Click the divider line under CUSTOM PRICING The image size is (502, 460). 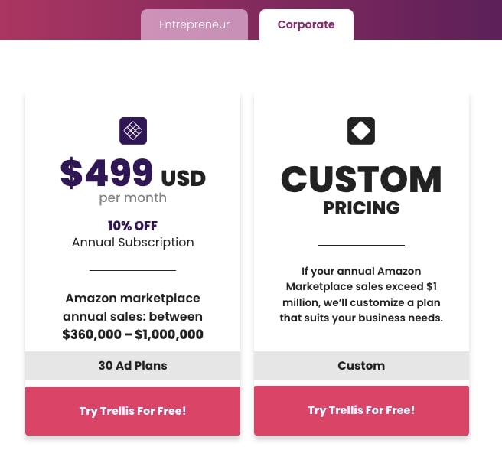(x=361, y=245)
